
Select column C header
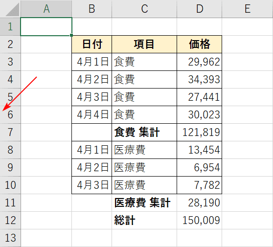pyautogui.click(x=144, y=9)
